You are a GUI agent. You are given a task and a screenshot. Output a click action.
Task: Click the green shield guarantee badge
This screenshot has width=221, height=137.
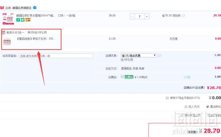click(x=23, y=20)
